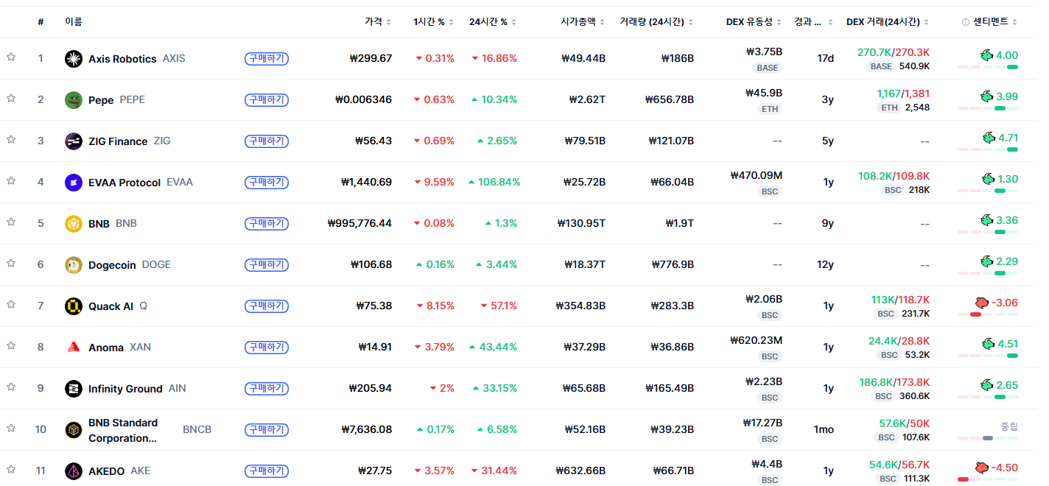Viewport: 1049px width, 486px height.
Task: Click the Infinity Ground logo icon
Action: click(x=74, y=389)
